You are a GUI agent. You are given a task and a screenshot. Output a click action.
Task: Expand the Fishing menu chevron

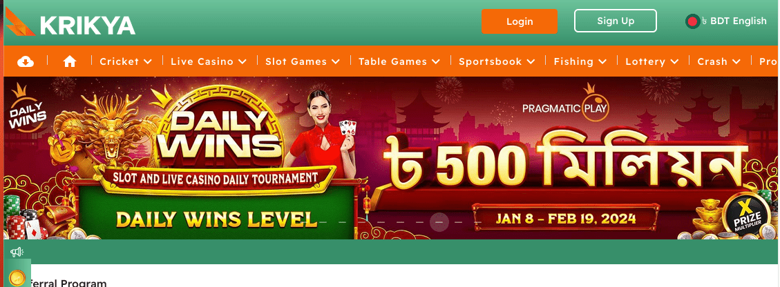point(602,61)
